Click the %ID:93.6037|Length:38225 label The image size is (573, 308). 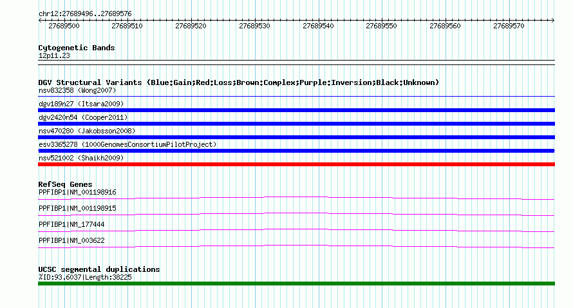tap(85, 277)
